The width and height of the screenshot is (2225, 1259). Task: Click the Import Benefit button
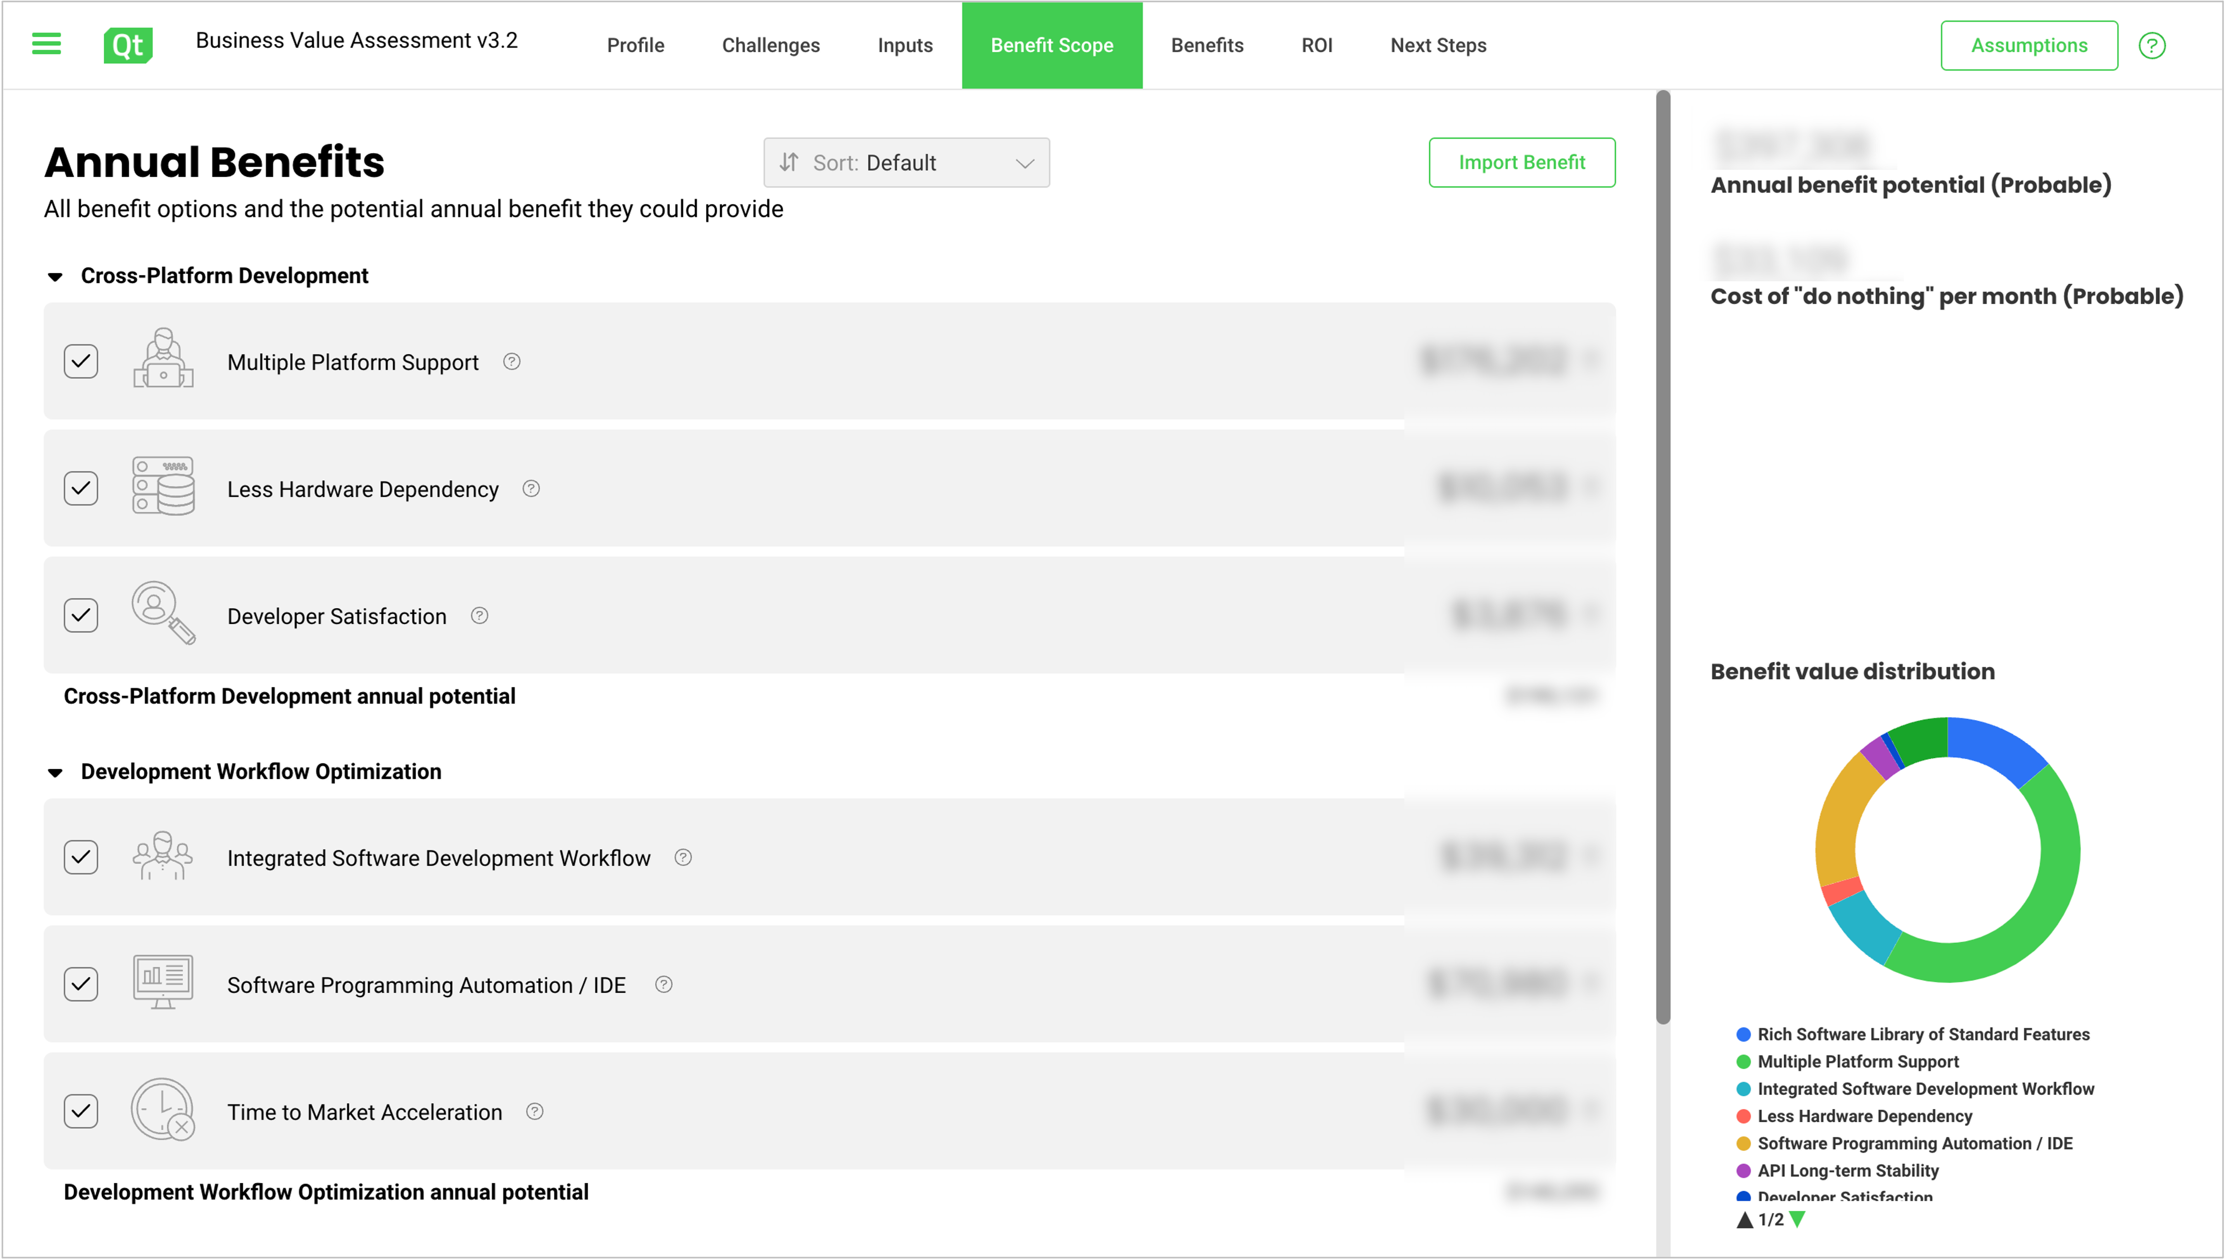point(1522,163)
